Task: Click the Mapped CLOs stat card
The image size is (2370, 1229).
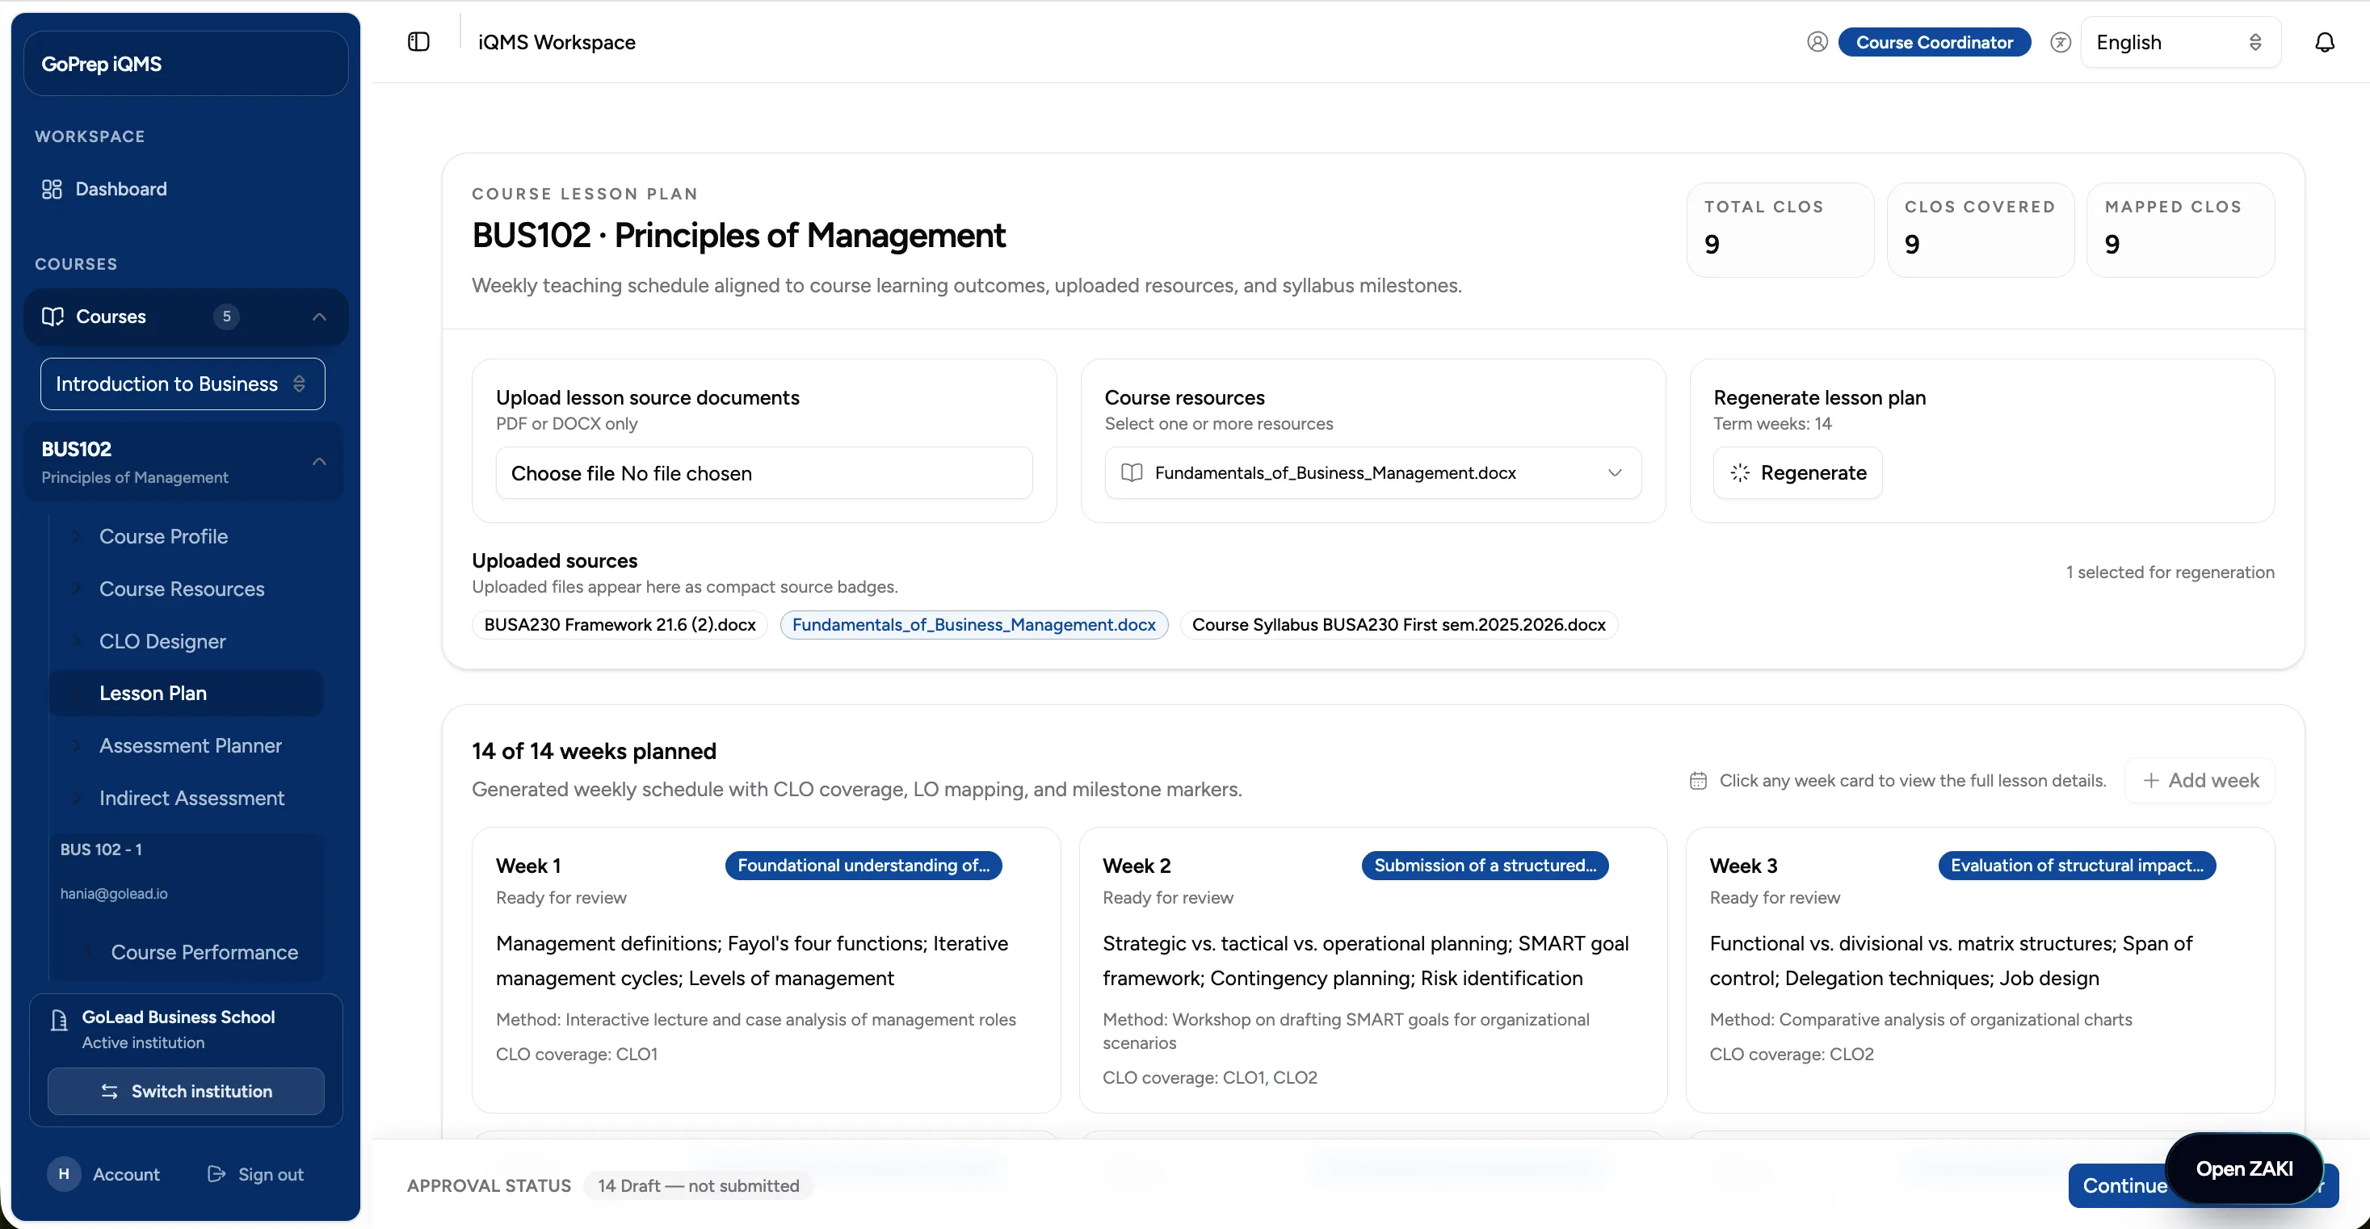Action: [2180, 230]
